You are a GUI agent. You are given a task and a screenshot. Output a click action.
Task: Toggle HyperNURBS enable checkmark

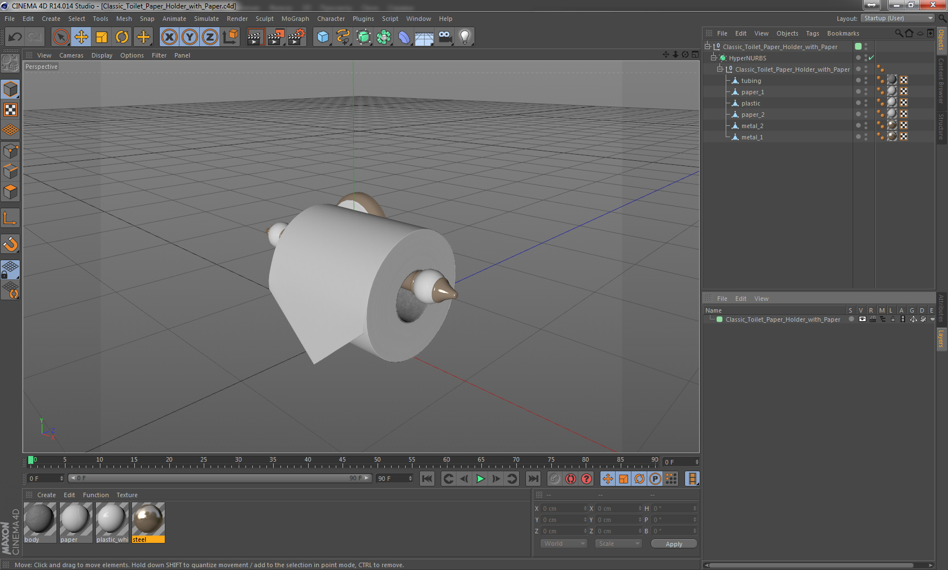coord(872,58)
